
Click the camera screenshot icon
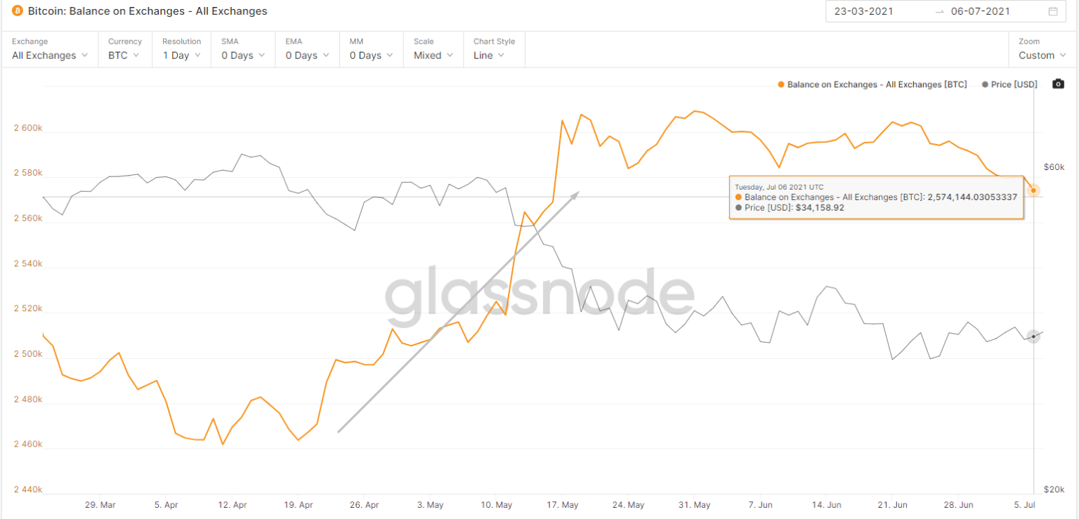click(1058, 84)
